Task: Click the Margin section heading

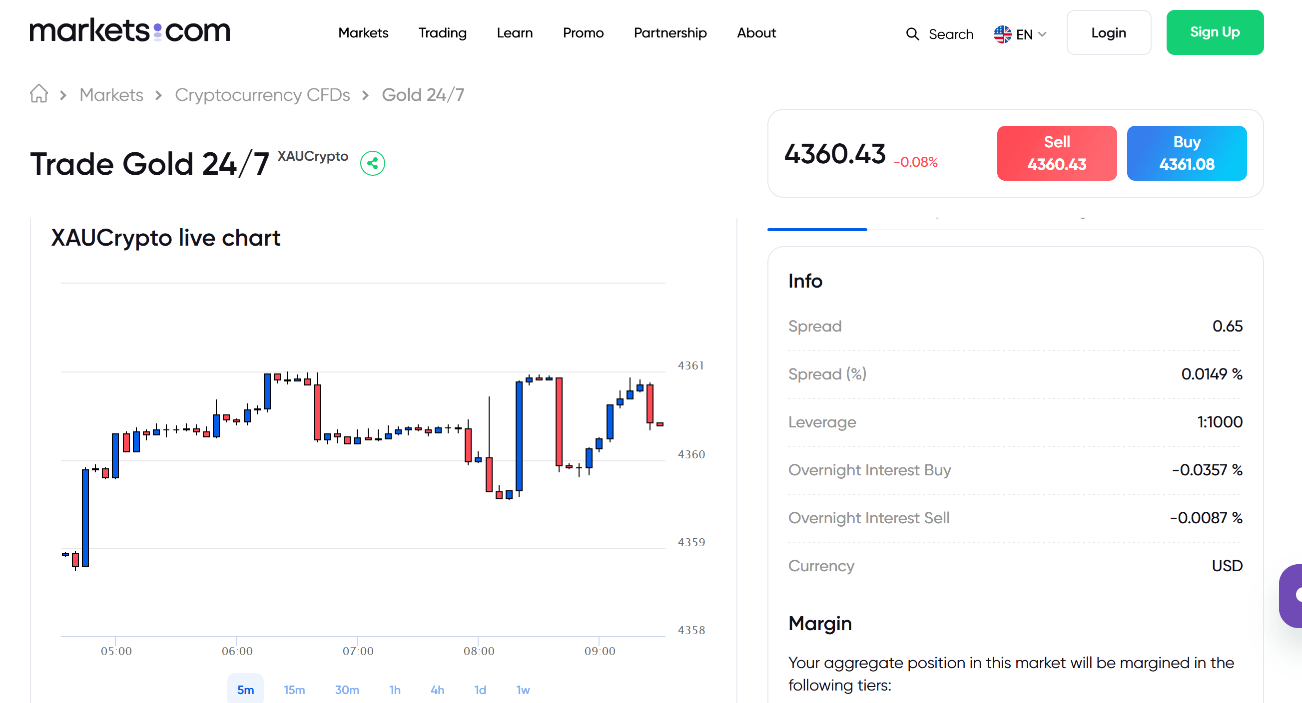Action: [x=820, y=624]
